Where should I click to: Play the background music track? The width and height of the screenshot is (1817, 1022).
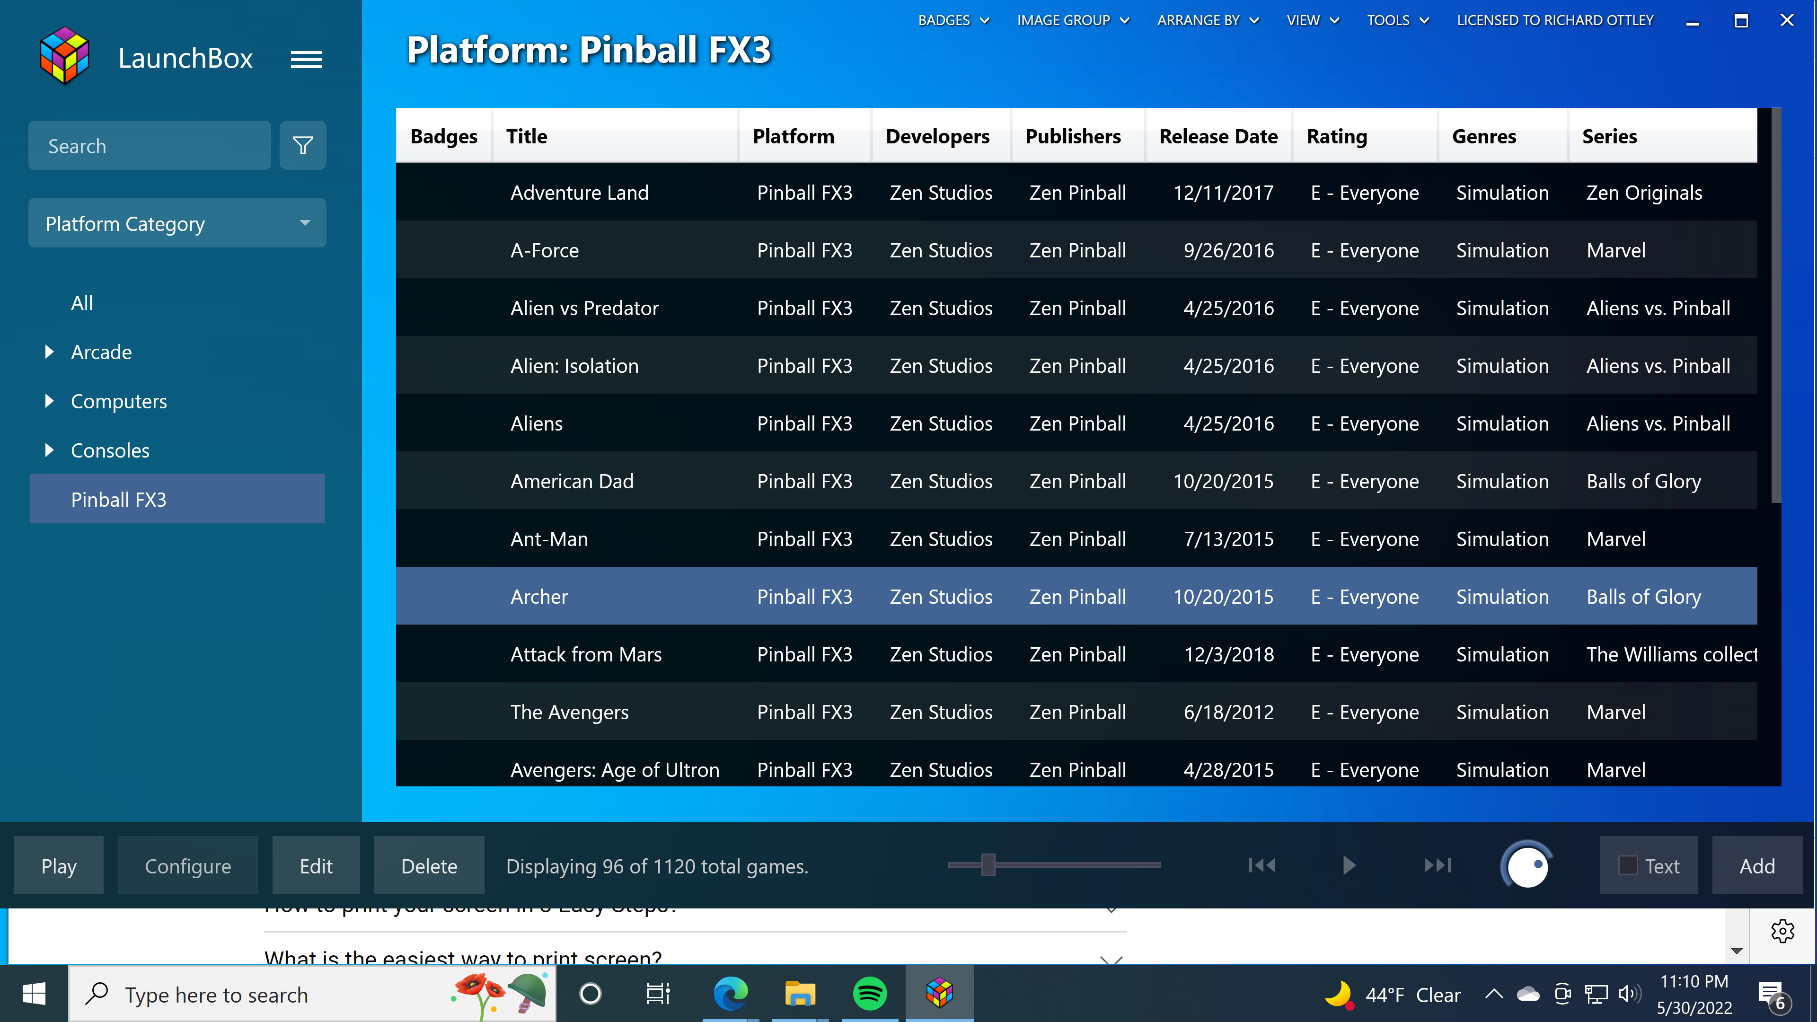tap(1349, 865)
